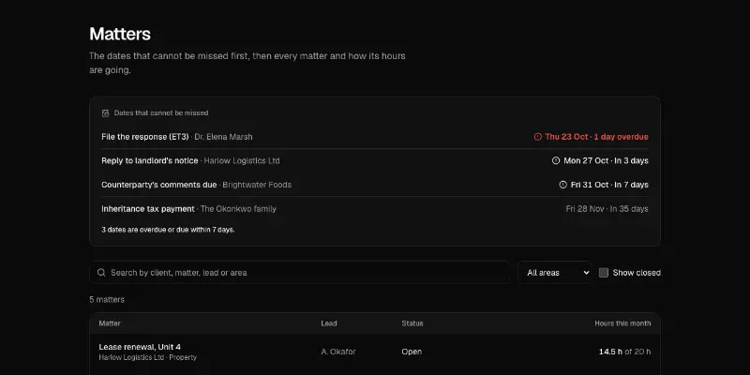Sort by the Status column header
Screen dimensions: 750x375
pos(412,323)
